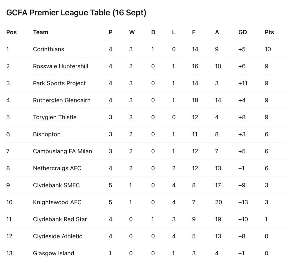
Task: Select the Corinthians team name
Action: pyautogui.click(x=48, y=49)
